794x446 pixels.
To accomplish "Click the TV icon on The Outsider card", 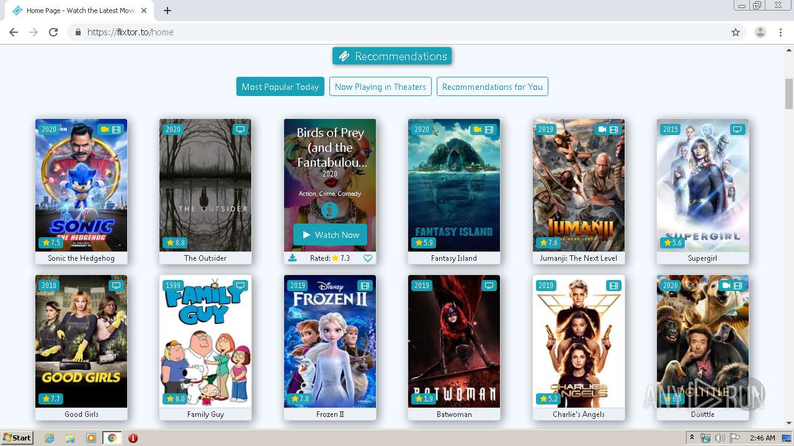I will point(240,129).
